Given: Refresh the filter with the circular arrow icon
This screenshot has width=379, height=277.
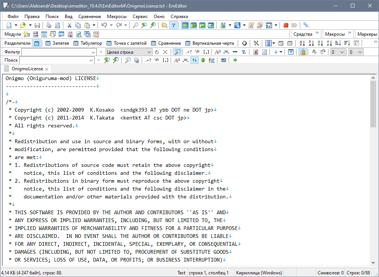Looking at the screenshot, I should coord(157,52).
